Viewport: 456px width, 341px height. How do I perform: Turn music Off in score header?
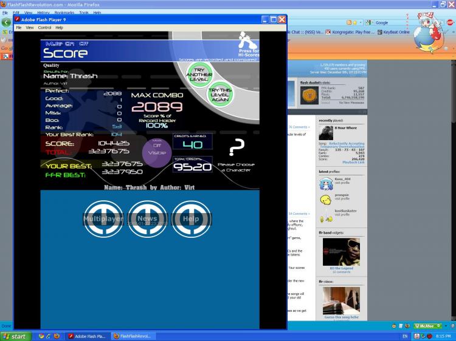click(84, 44)
